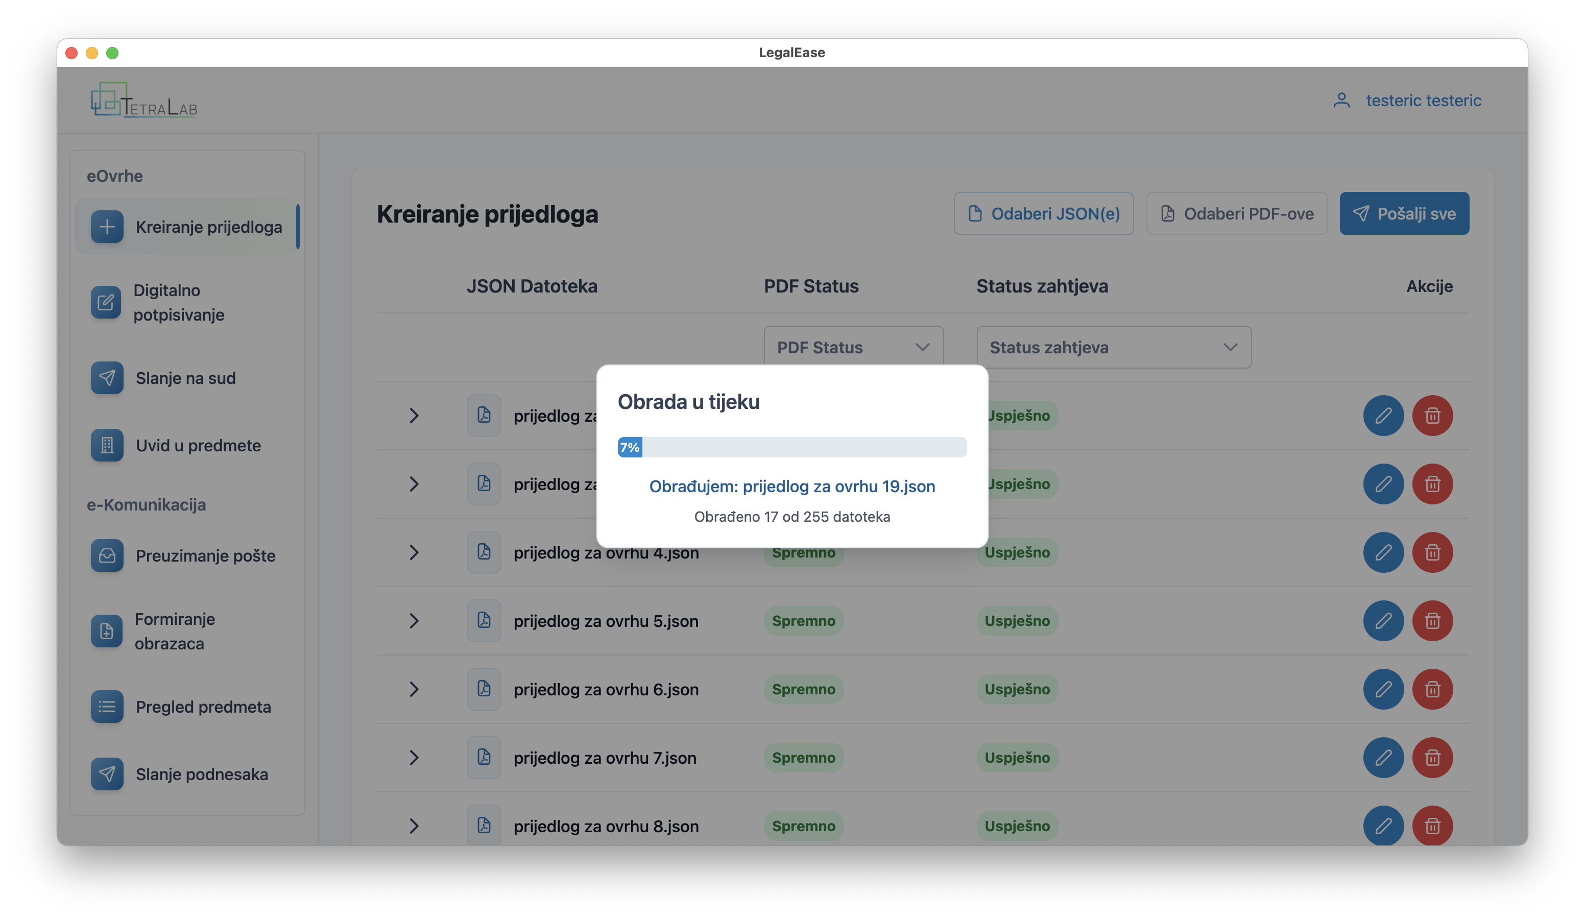Open the PDF Status filter dropdown

tap(853, 347)
